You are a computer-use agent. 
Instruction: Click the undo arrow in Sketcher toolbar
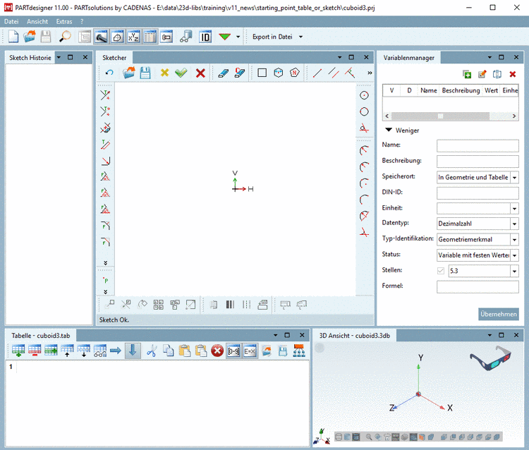click(x=109, y=73)
